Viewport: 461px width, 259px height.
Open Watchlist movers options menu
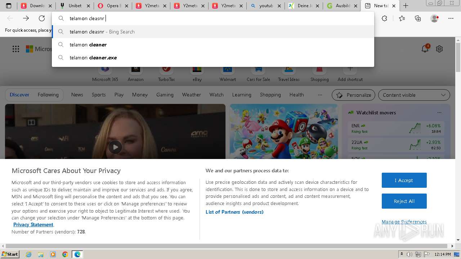439,113
